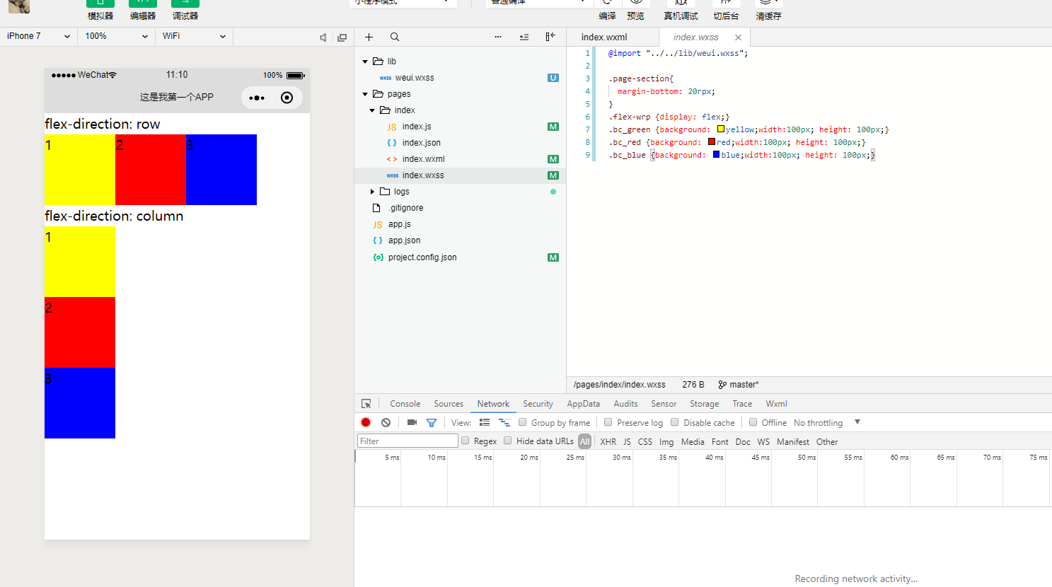This screenshot has height=587, width=1052.
Task: Click the search icon in file panel
Action: (395, 37)
